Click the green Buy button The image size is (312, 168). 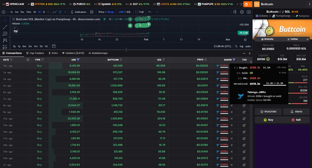268,120
